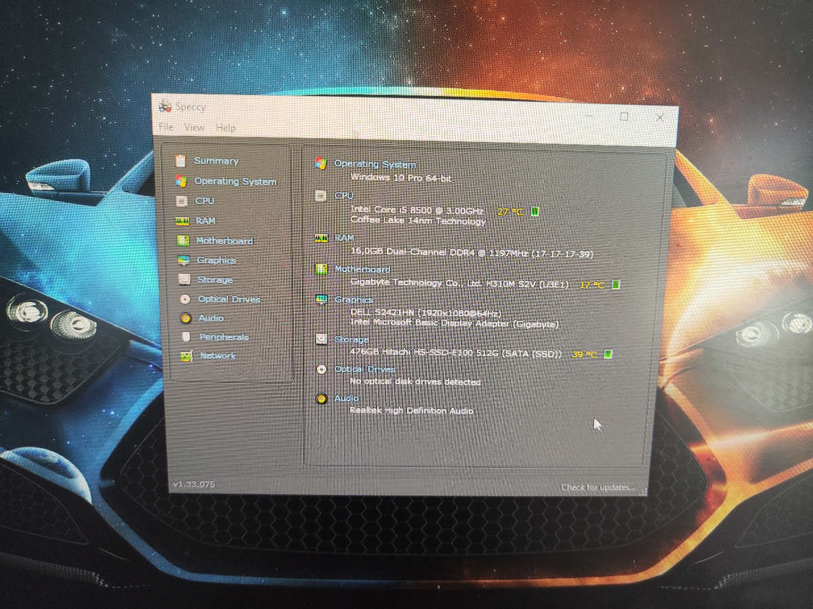Select the Graphics sidebar icon
The width and height of the screenshot is (813, 609).
(184, 261)
